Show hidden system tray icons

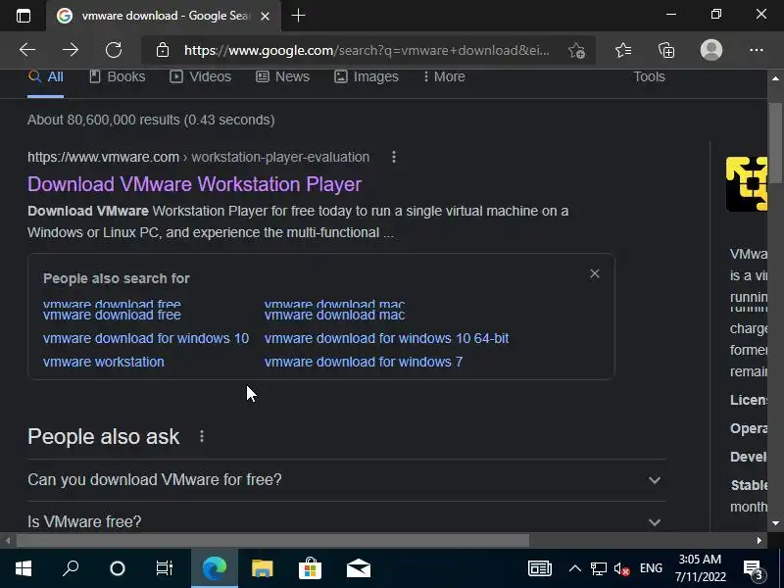(575, 568)
